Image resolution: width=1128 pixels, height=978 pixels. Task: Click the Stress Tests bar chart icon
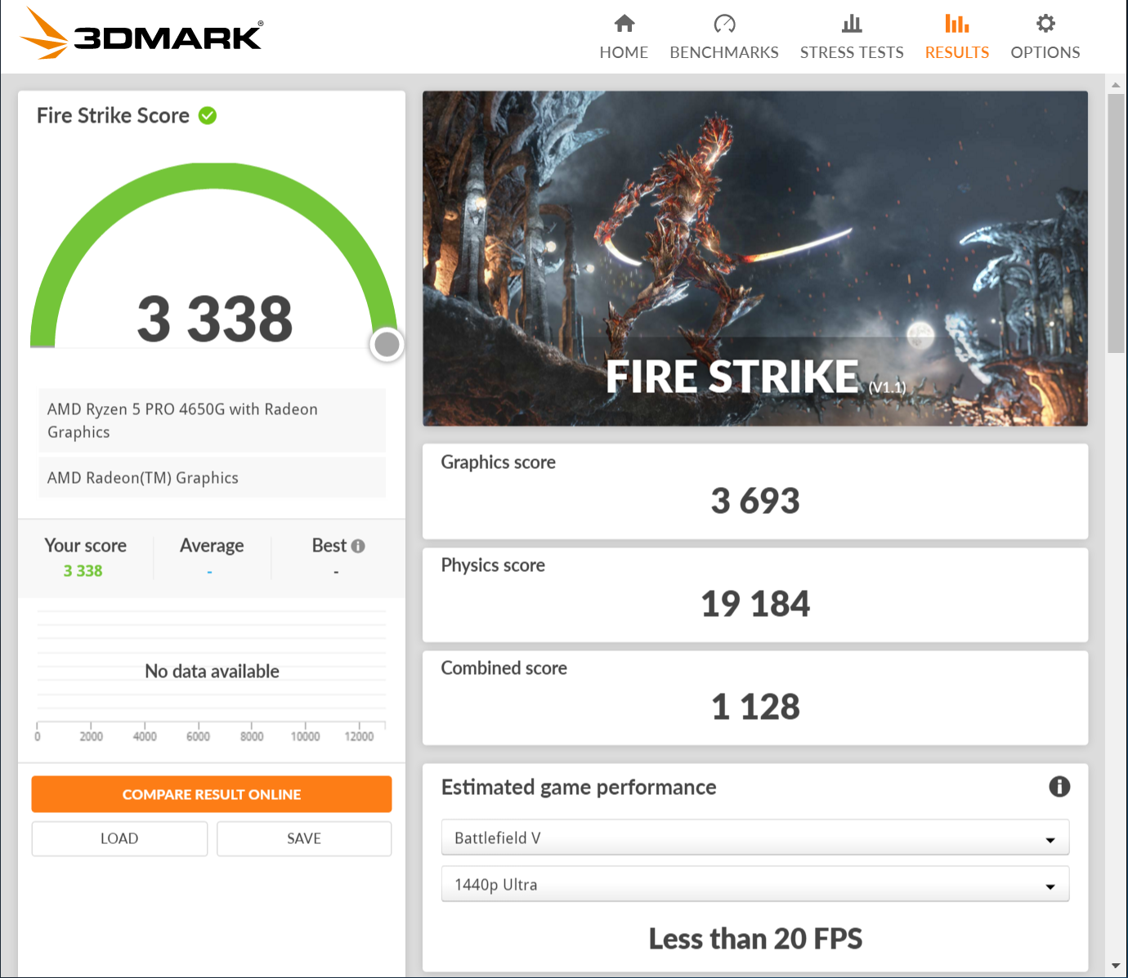852,24
